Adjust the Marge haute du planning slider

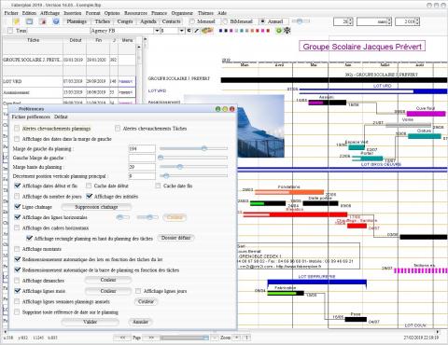[x=193, y=167]
